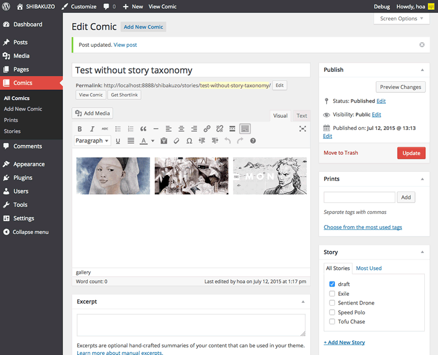Insert a special character
Image resolution: width=438 pixels, height=355 pixels.
point(189,141)
